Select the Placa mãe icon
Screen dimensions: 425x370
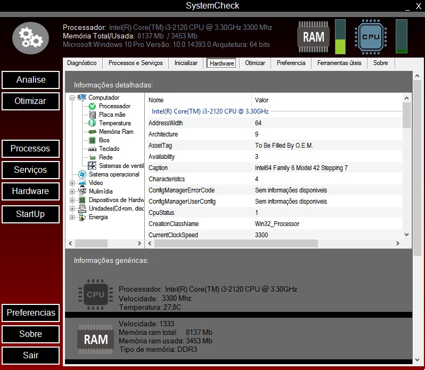click(92, 115)
